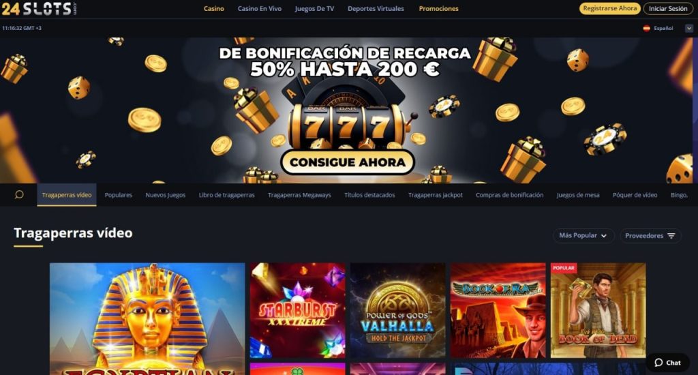Open the Proveedores filter dropdown
Image resolution: width=698 pixels, height=375 pixels.
pyautogui.click(x=650, y=236)
